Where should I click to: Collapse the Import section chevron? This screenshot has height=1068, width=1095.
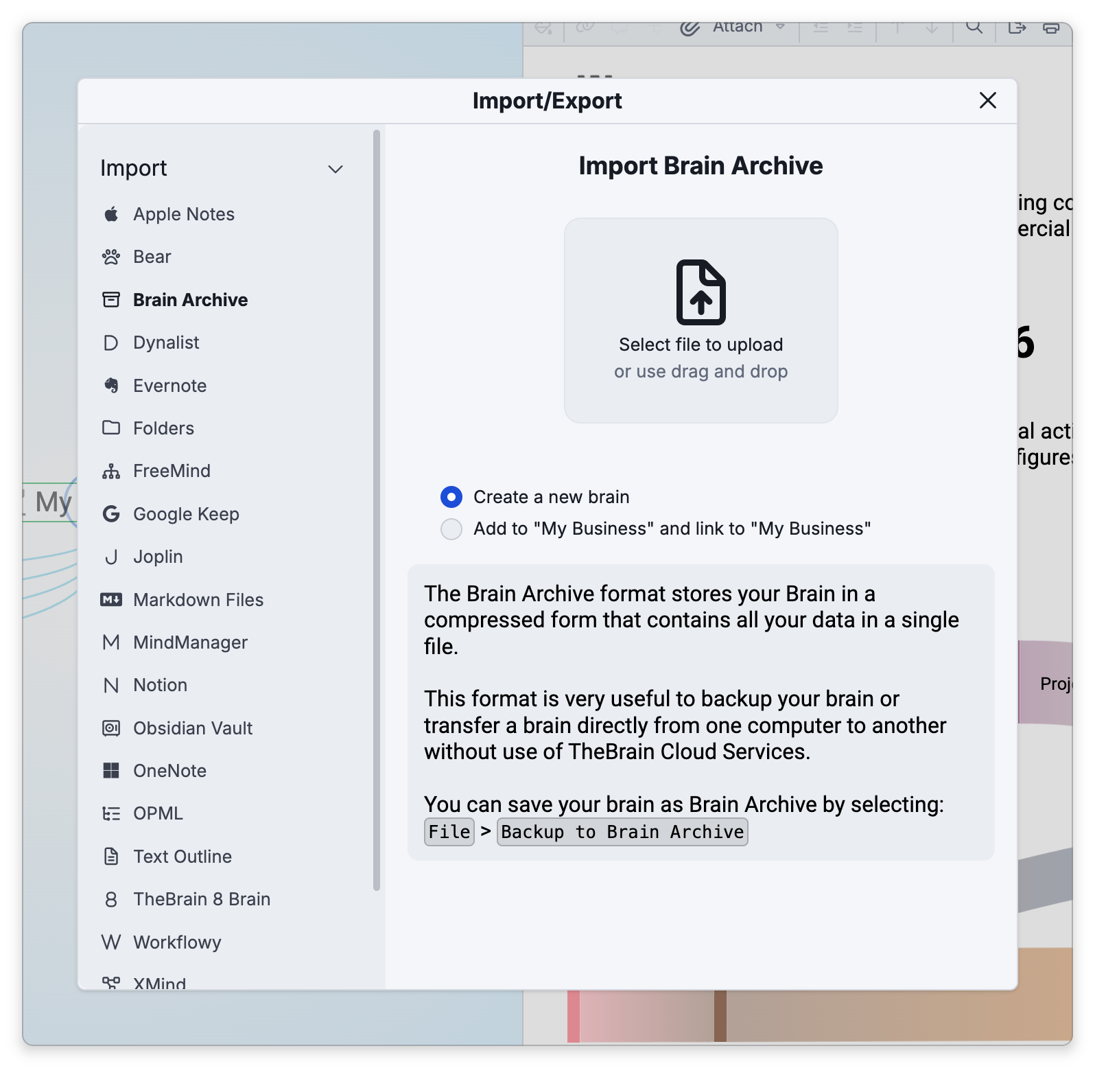tap(335, 169)
